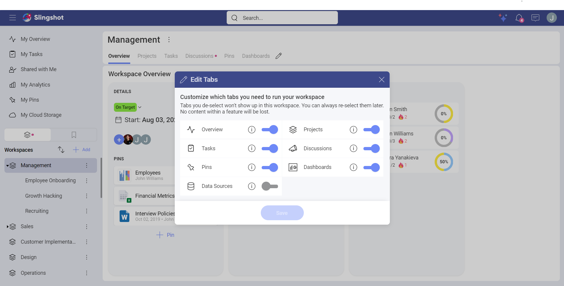Switch to the Tasks tab

coord(171,56)
